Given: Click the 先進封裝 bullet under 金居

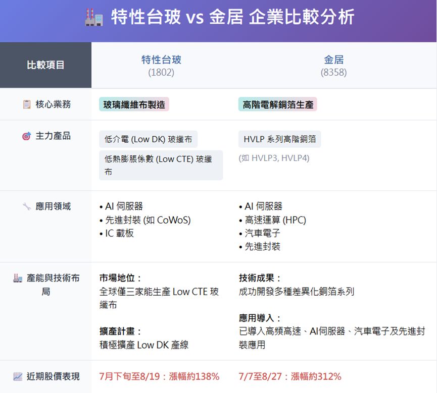Looking at the screenshot, I should 260,247.
